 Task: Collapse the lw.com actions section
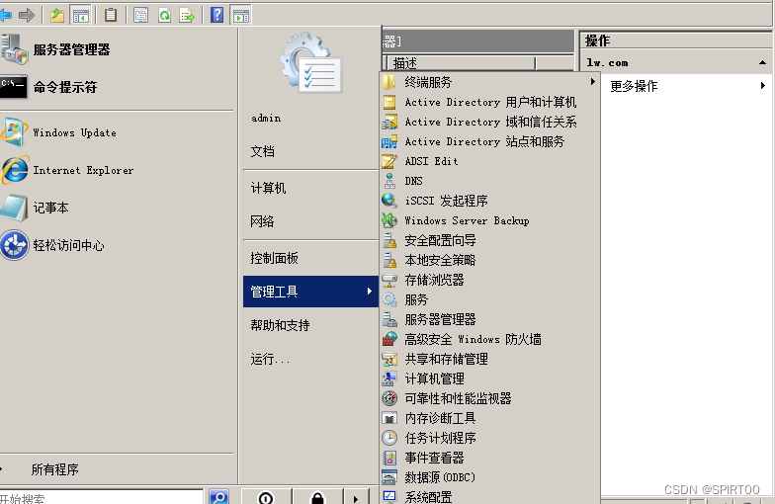tap(762, 63)
